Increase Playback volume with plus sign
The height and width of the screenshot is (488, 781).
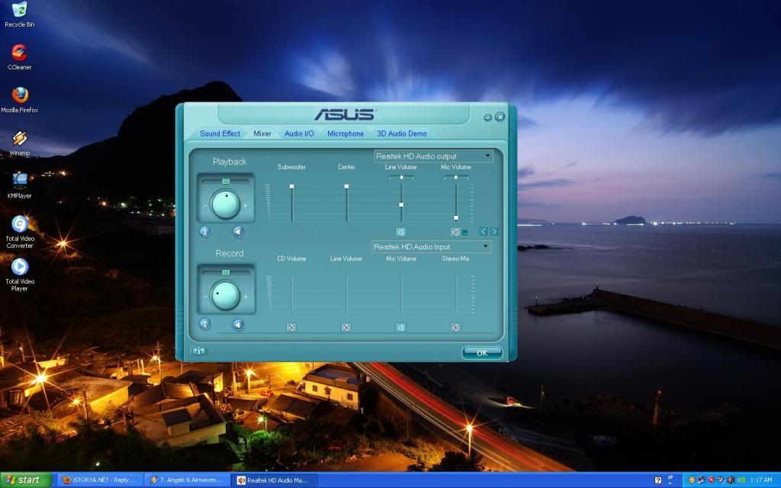[x=245, y=205]
